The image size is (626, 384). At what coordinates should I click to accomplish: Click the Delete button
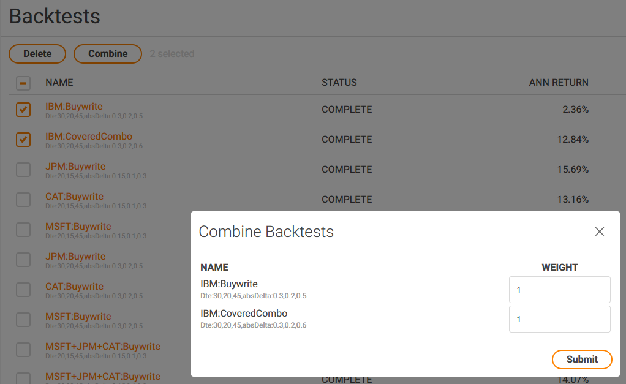click(37, 54)
